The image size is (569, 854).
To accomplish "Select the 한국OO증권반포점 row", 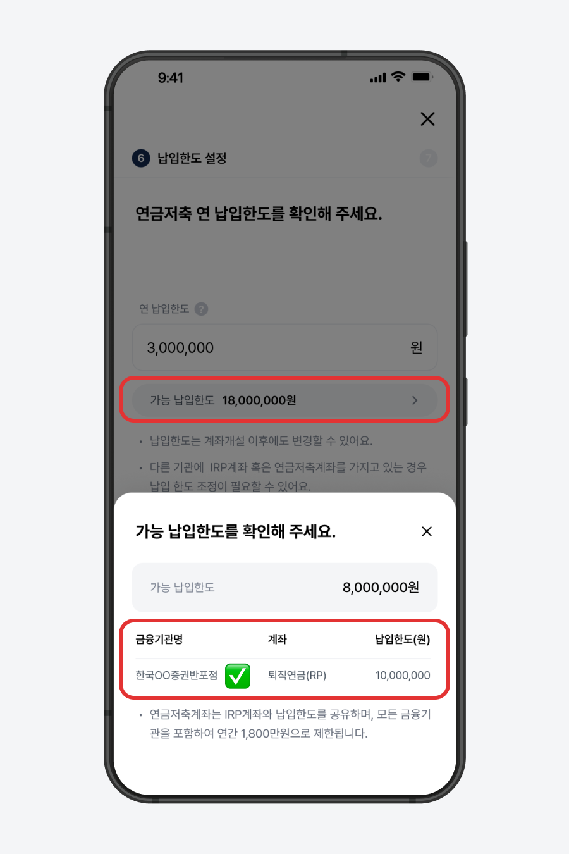I will pos(284,676).
